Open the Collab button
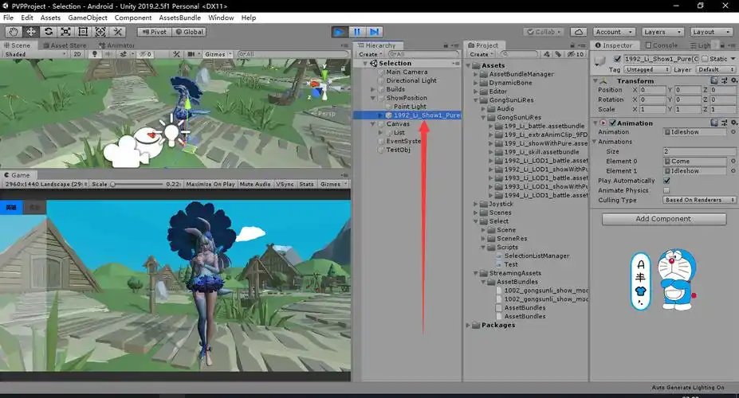This screenshot has height=398, width=739. point(544,32)
